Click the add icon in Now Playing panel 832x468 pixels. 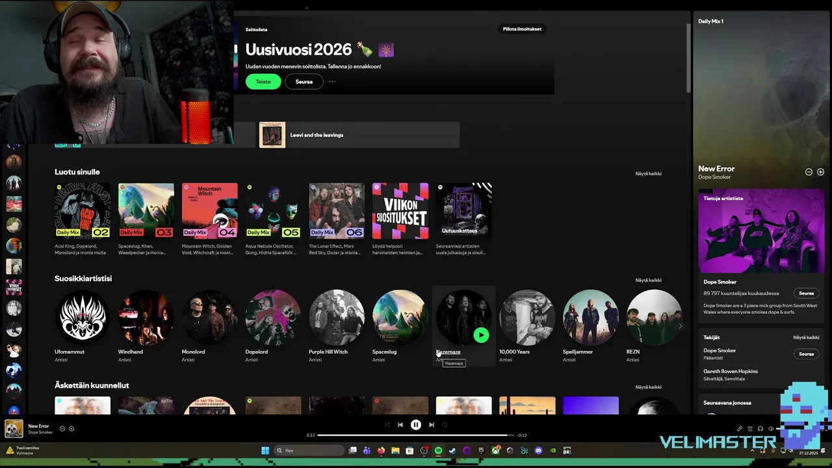pyautogui.click(x=820, y=172)
